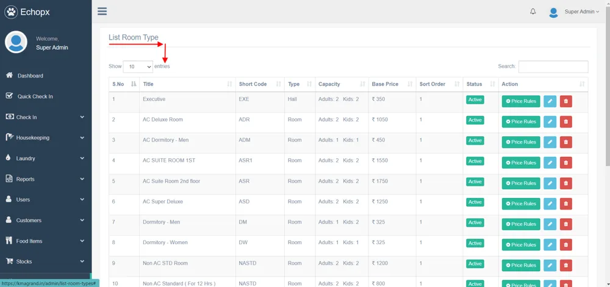Image resolution: width=610 pixels, height=287 pixels.
Task: Sort table by Status column
Action: tap(481, 84)
